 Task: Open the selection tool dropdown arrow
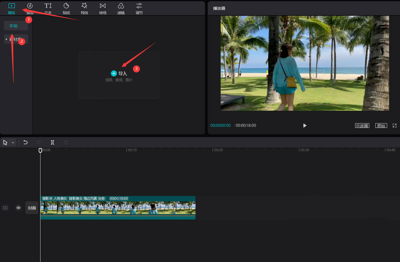pos(13,142)
